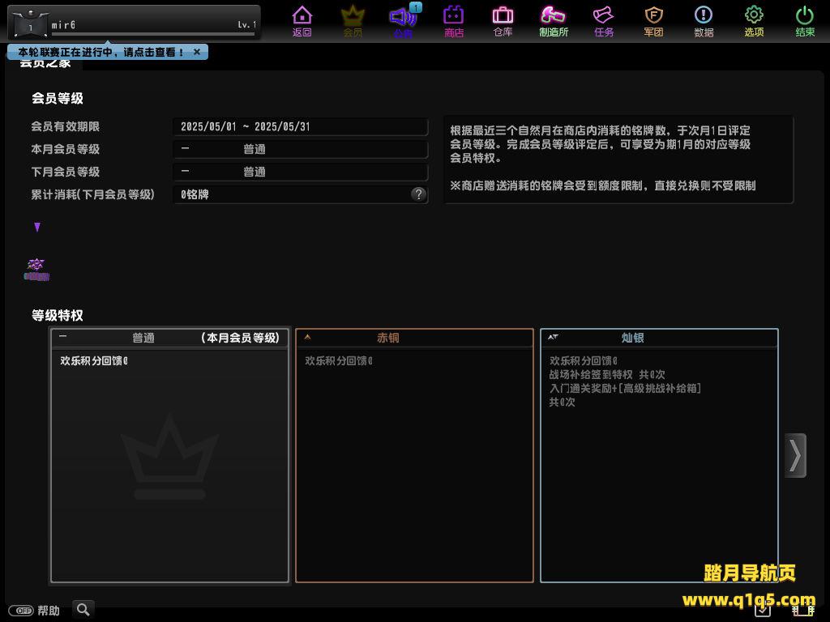Screen dimensions: 830x622
Task: Select the 灿银 membership tier card
Action: (659, 455)
